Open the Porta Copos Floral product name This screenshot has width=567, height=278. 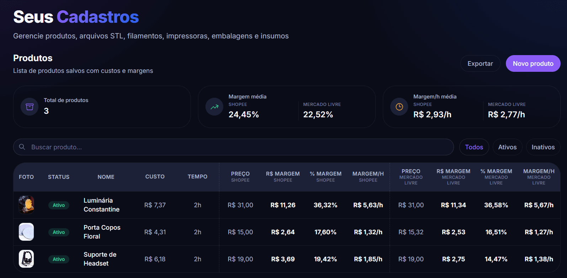[x=102, y=232]
